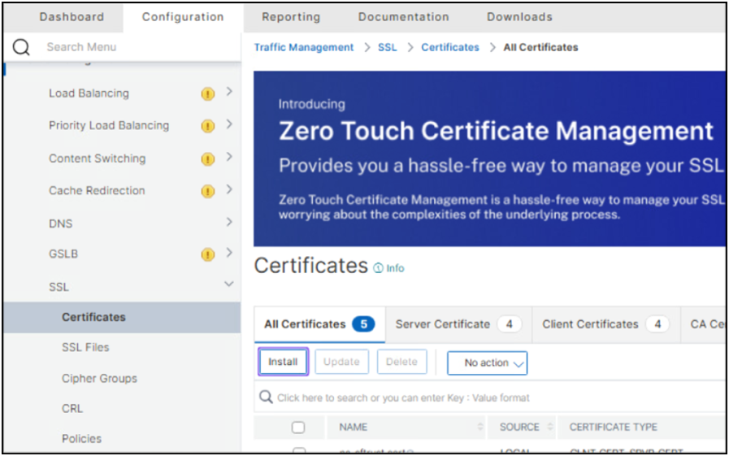This screenshot has width=729, height=456.
Task: Click the certificate search filter field
Action: [488, 397]
